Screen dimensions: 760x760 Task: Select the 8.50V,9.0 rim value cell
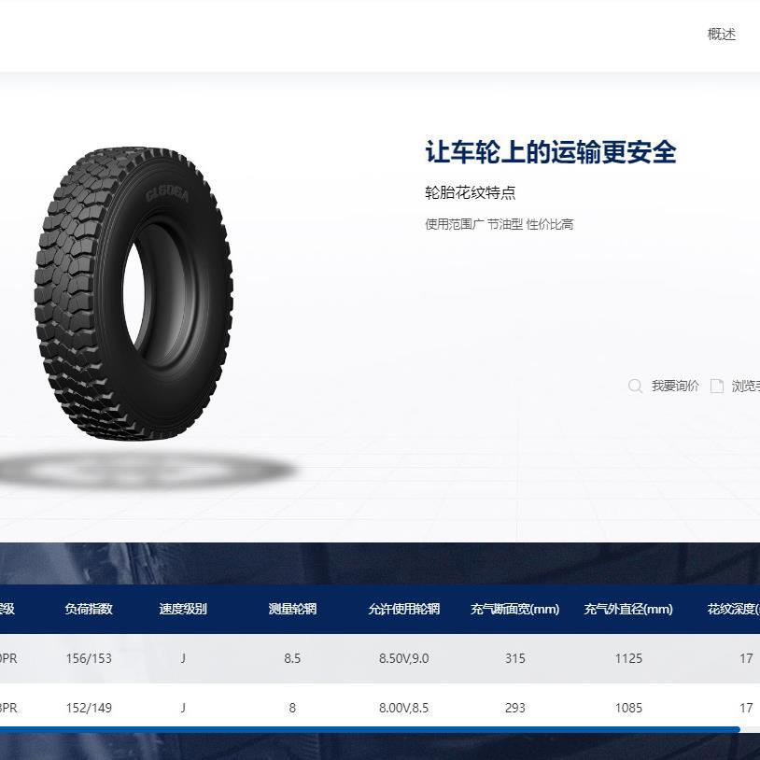403,658
